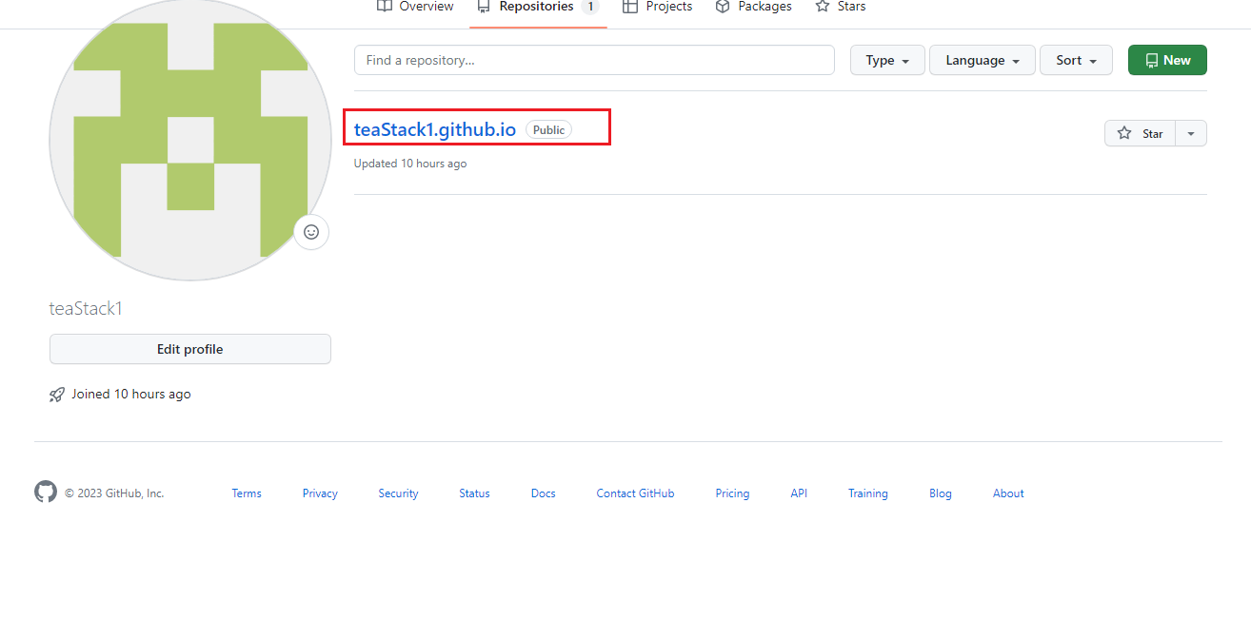Open the Projects tab
The height and width of the screenshot is (638, 1251).
pyautogui.click(x=657, y=7)
